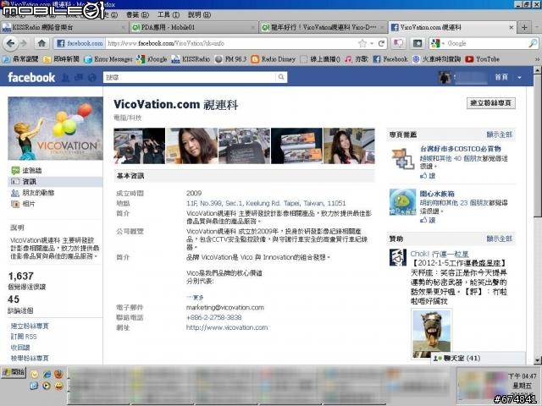Select 塗鴉牆 in page sidebar
Screen dimensions: 542x406
click(x=32, y=170)
